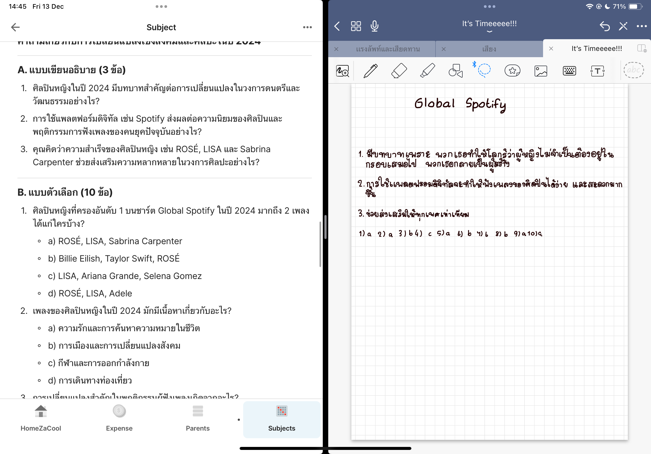Open the zoom writing window tool
651x454 pixels.
coord(342,71)
